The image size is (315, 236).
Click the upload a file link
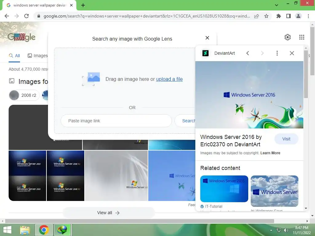[x=169, y=79]
